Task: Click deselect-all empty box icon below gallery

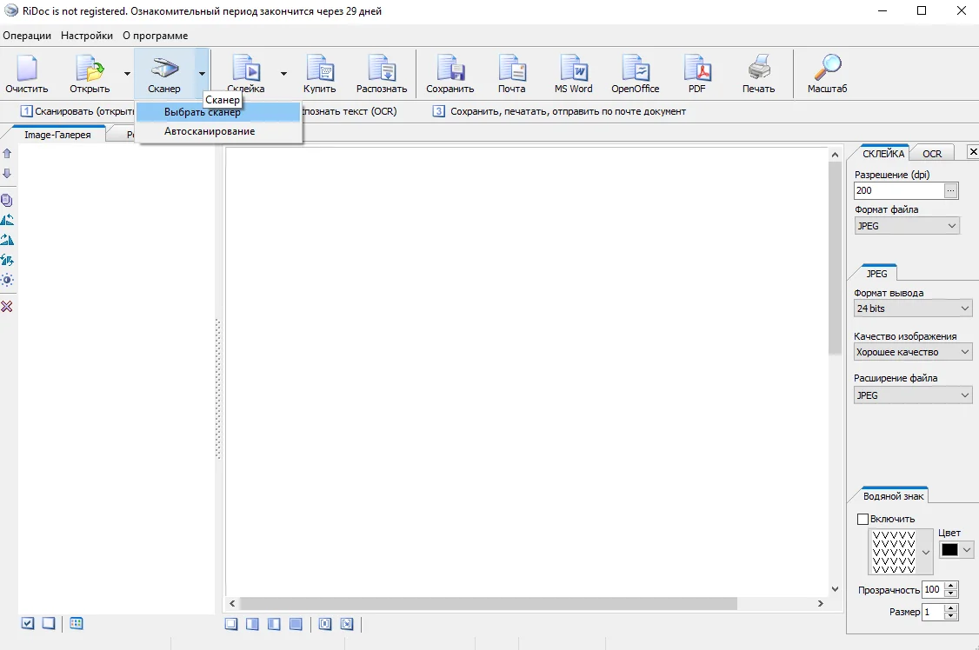Action: [49, 623]
